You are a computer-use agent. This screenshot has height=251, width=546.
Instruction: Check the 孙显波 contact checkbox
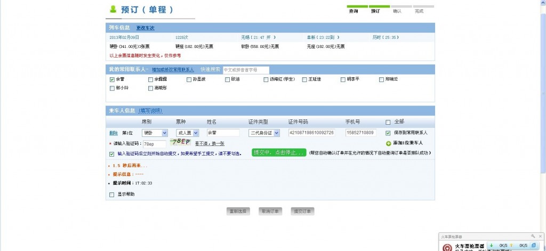(x=189, y=79)
